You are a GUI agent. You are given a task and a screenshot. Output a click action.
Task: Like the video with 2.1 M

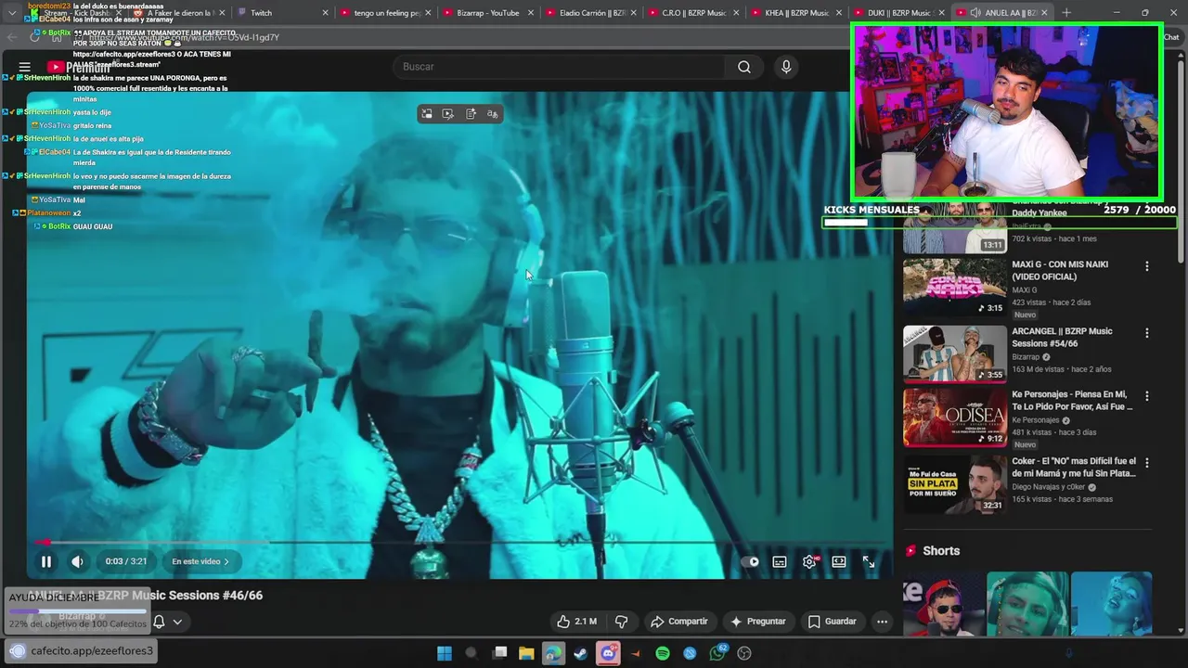coord(576,622)
